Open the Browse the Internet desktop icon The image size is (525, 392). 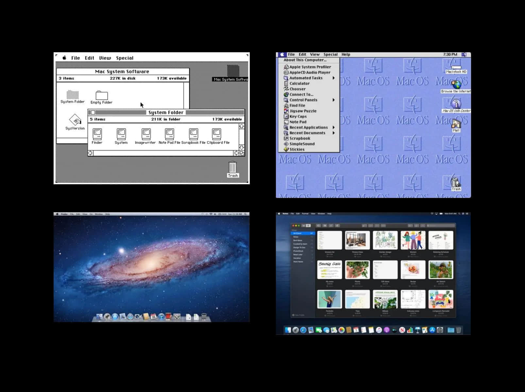pyautogui.click(x=456, y=85)
